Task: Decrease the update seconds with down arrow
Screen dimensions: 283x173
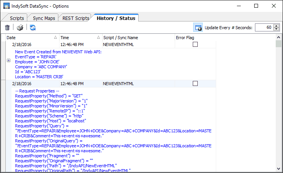Action: click(276, 30)
